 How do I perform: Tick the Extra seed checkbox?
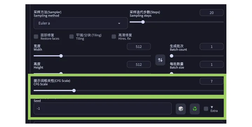coord(206,109)
